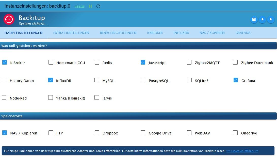
Task: Uncheck the ioBroker backup checkbox
Action: pyautogui.click(x=5, y=62)
